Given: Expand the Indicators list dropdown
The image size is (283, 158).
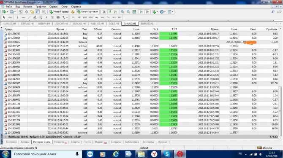Looking at the screenshot, I should 157,12.
